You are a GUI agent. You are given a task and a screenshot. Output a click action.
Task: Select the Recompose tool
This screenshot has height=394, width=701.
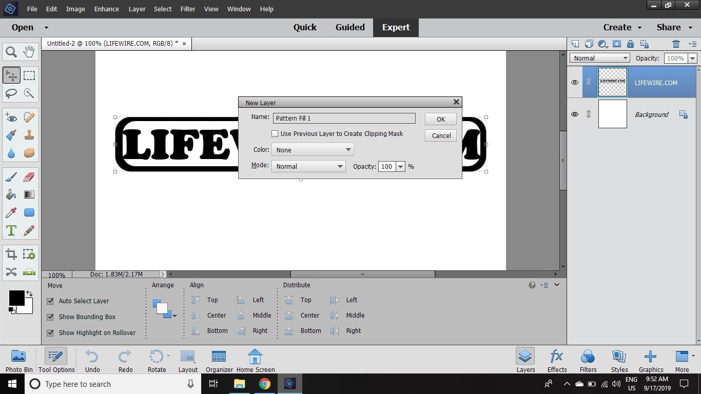pos(29,254)
